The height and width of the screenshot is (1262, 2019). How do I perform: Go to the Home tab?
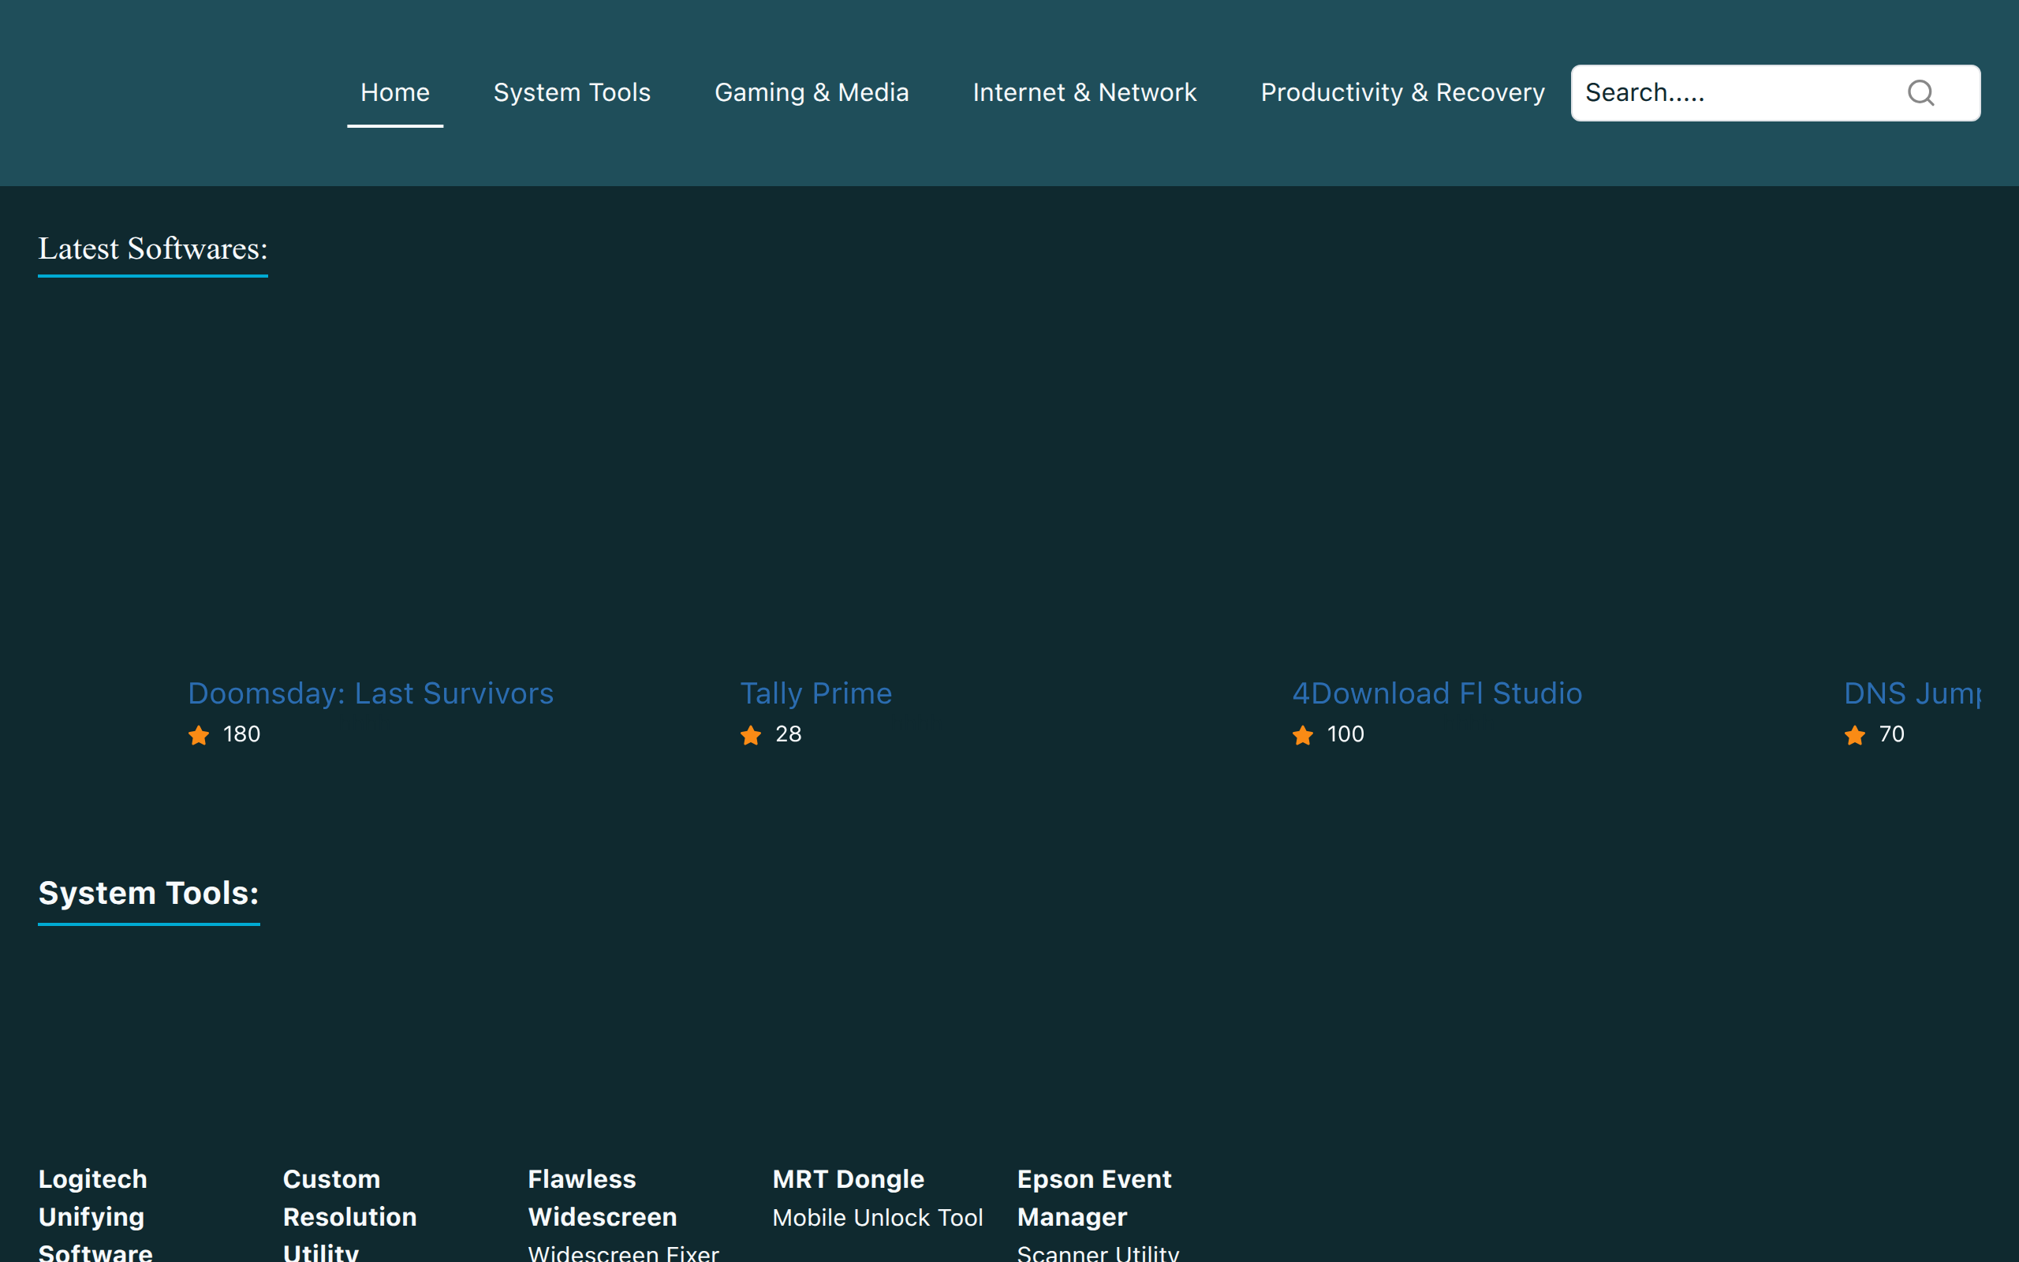pyautogui.click(x=394, y=92)
